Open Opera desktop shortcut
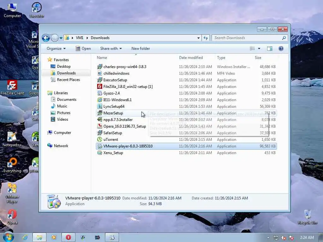 tap(12, 217)
